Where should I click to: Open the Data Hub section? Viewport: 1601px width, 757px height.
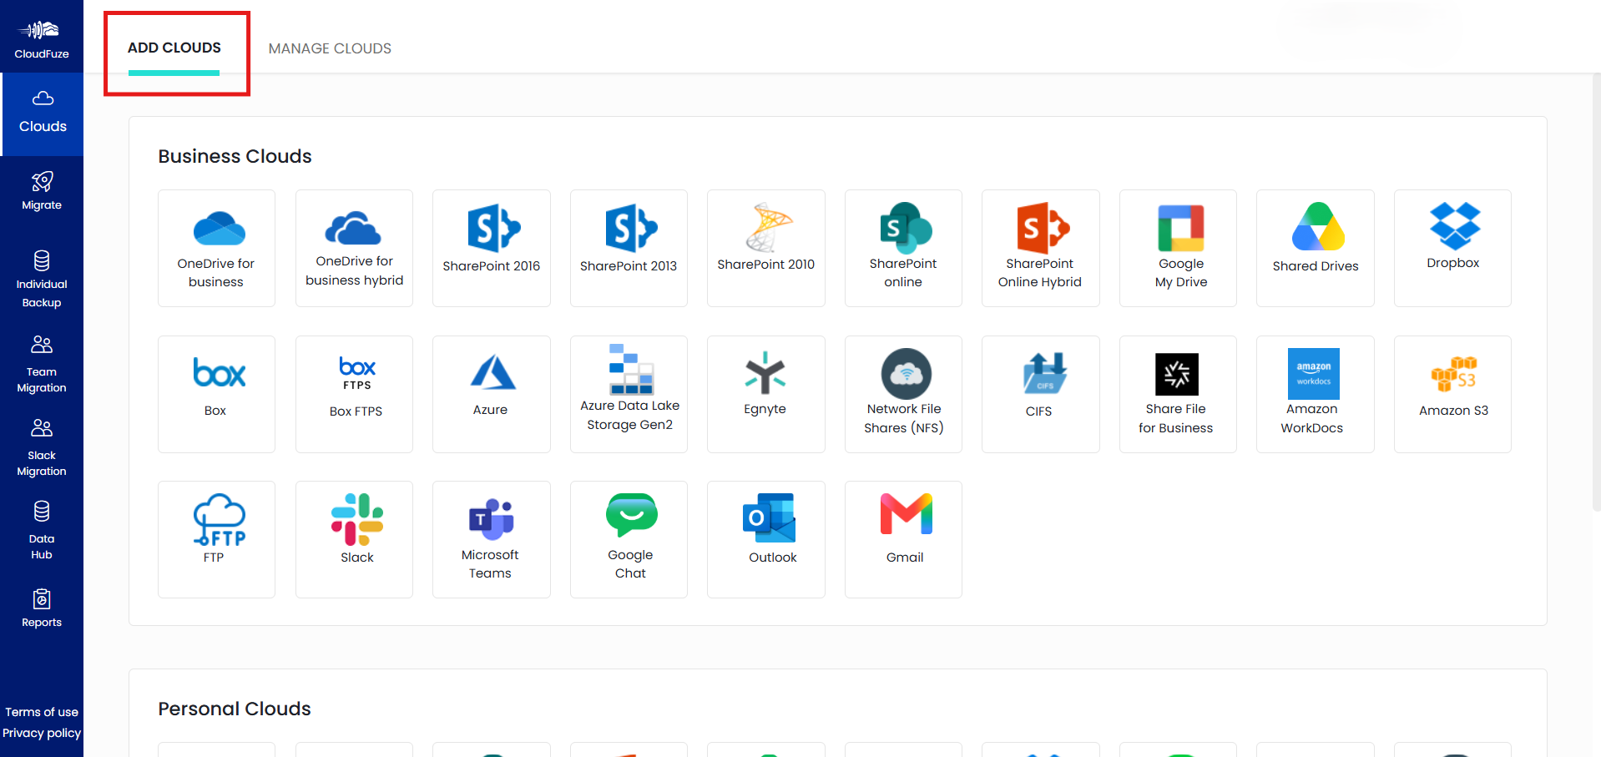coord(42,531)
